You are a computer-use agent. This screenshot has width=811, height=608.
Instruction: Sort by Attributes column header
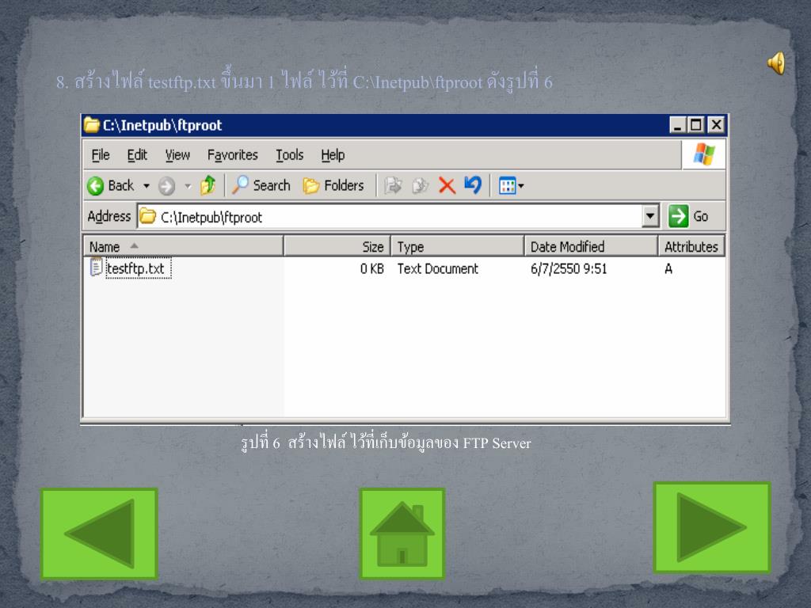[x=691, y=246]
